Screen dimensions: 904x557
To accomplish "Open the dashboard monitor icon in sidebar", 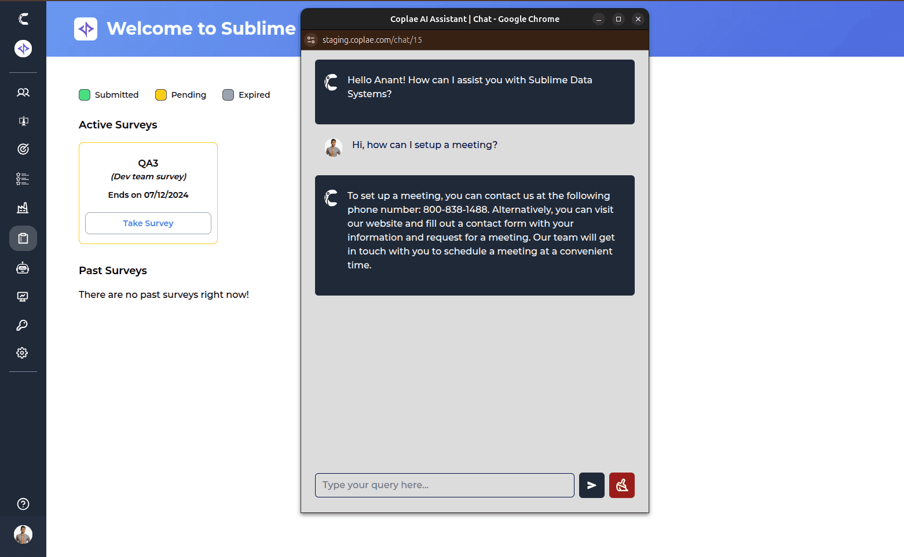I will click(23, 297).
